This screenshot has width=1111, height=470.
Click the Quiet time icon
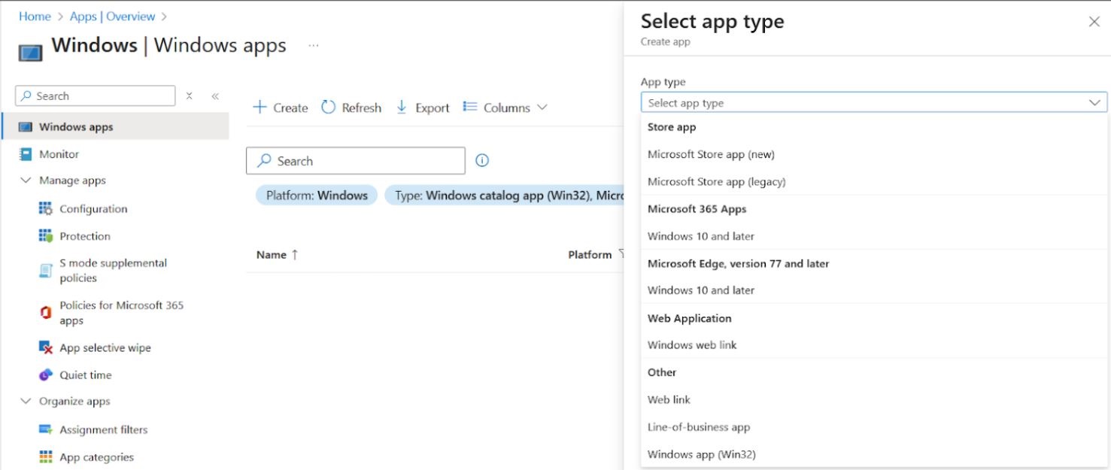[46, 375]
